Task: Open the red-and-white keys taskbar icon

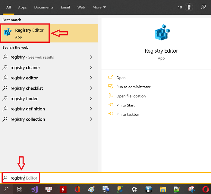Action: [x=49, y=189]
